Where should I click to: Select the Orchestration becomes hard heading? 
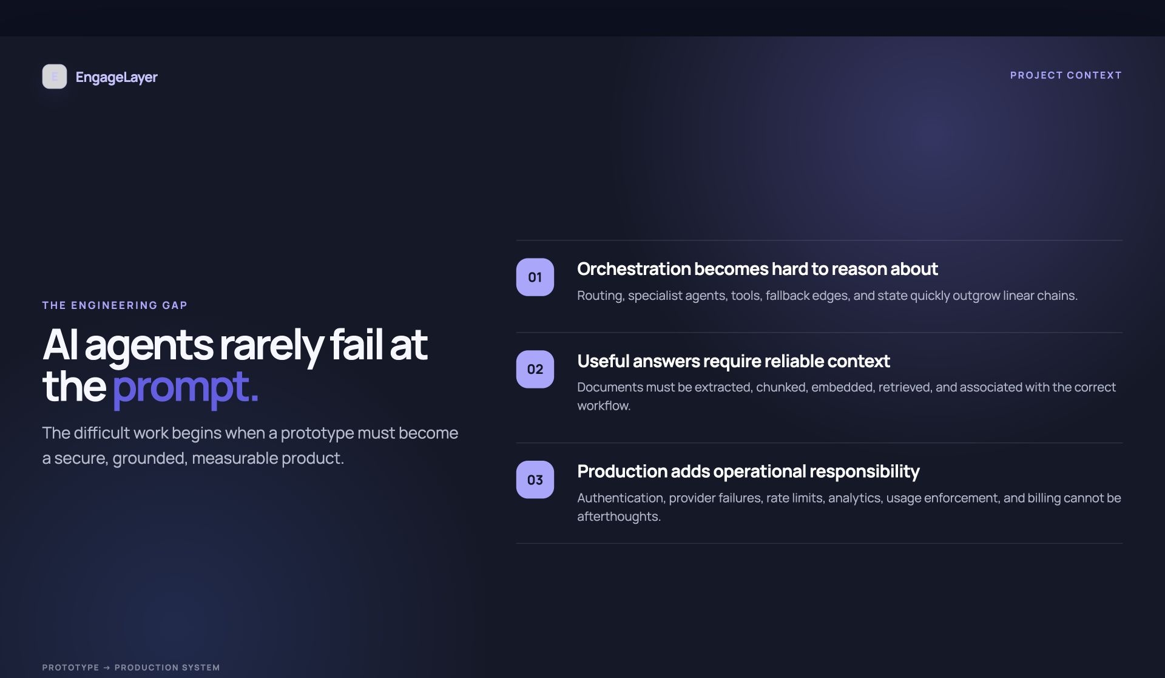757,269
